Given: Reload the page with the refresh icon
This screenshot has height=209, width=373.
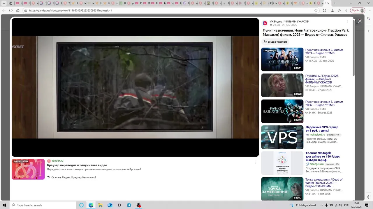Looking at the screenshot, I should [x=11, y=10].
